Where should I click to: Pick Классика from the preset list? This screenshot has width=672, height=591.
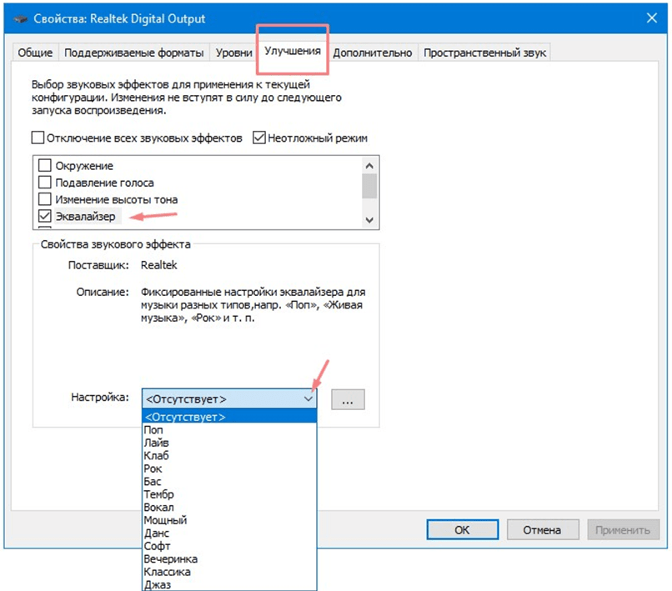pyautogui.click(x=167, y=572)
